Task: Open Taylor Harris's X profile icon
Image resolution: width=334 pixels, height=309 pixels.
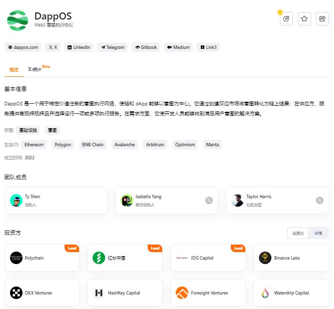Action: 319,200
